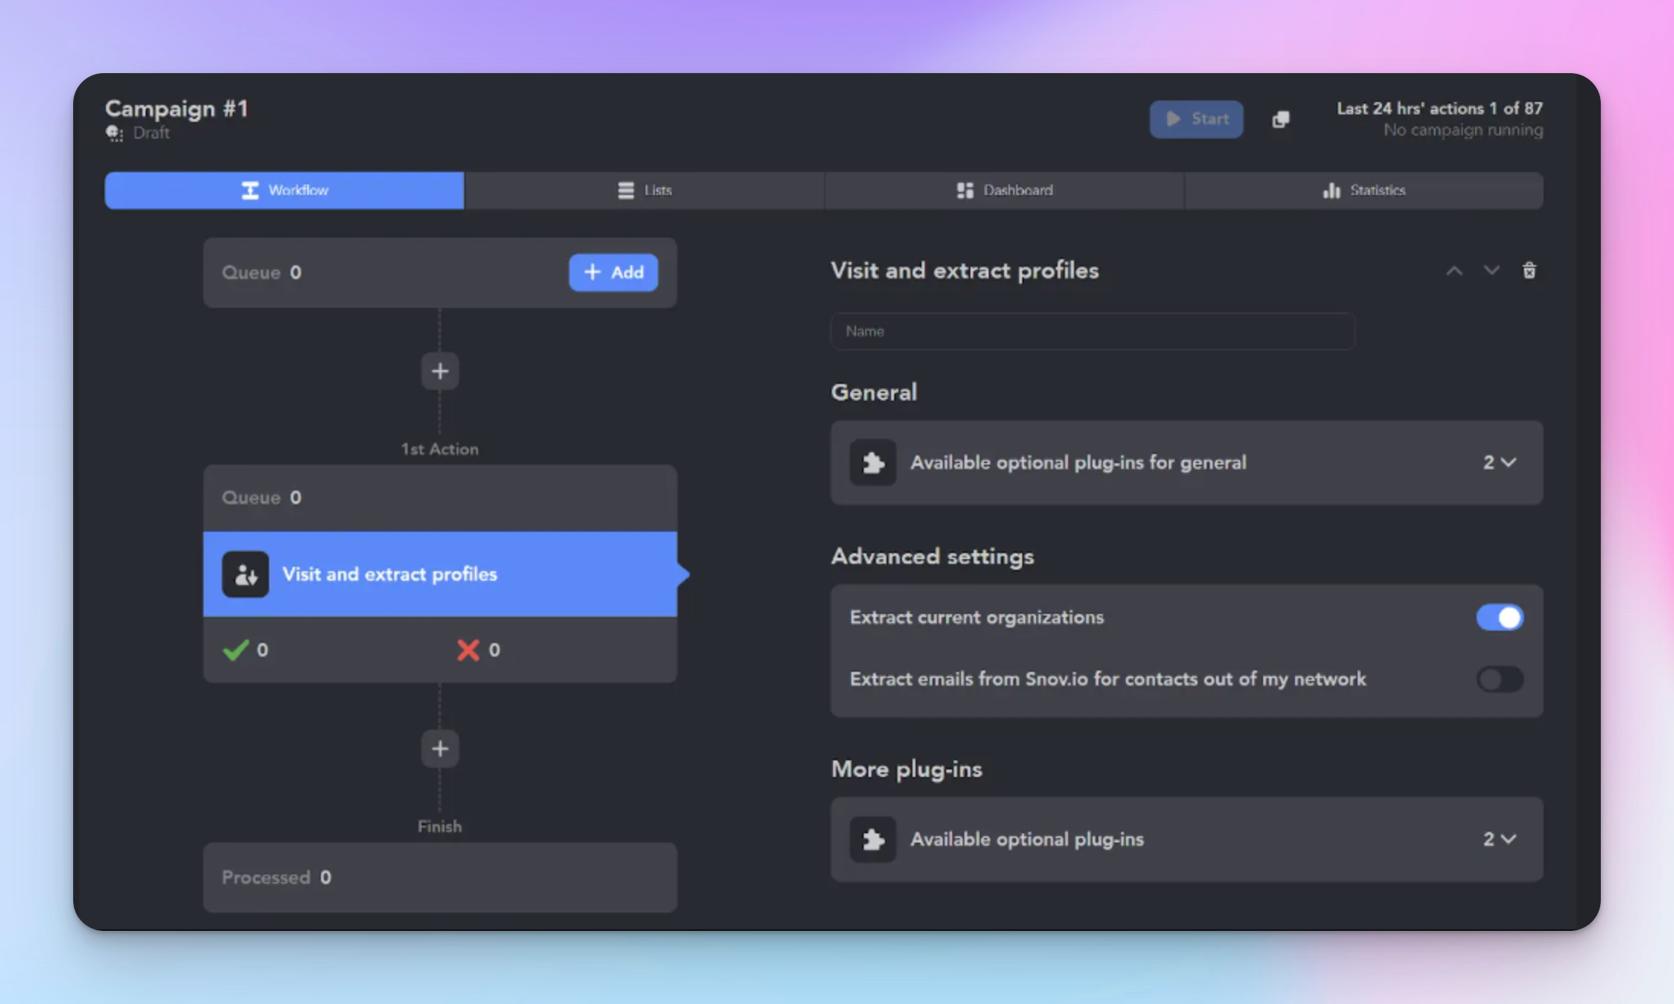
Task: Click the Add button in Queue
Action: tap(613, 272)
